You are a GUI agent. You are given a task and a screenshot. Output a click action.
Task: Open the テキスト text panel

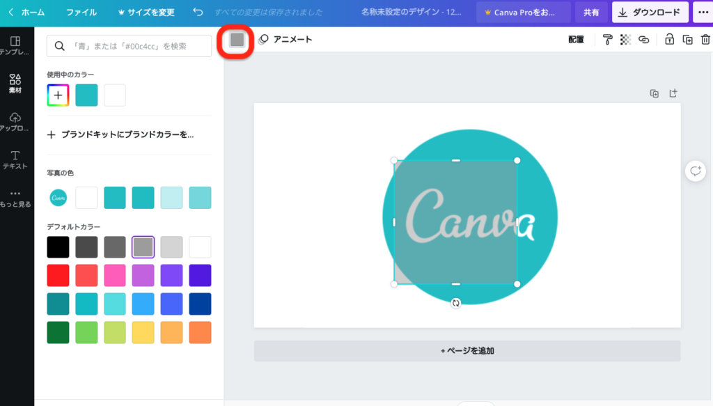click(15, 160)
